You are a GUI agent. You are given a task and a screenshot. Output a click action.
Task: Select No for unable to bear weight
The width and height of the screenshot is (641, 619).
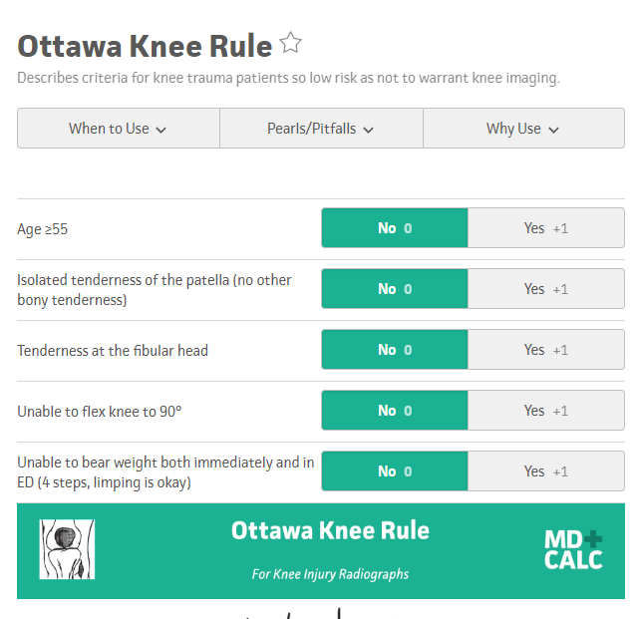click(395, 471)
